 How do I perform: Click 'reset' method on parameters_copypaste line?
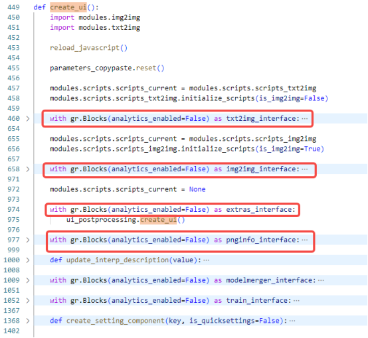pos(146,68)
